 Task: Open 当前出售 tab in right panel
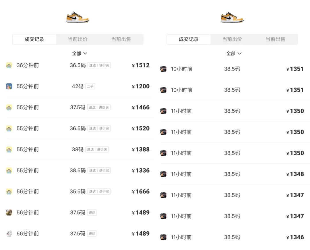[276, 39]
